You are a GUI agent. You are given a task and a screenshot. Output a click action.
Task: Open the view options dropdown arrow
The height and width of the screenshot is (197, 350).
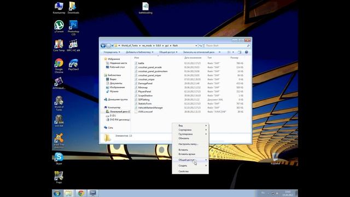233,52
